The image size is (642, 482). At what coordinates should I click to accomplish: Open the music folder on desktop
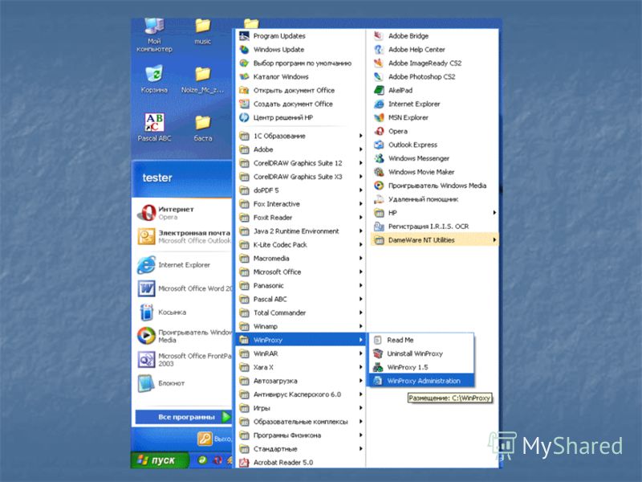tap(203, 27)
